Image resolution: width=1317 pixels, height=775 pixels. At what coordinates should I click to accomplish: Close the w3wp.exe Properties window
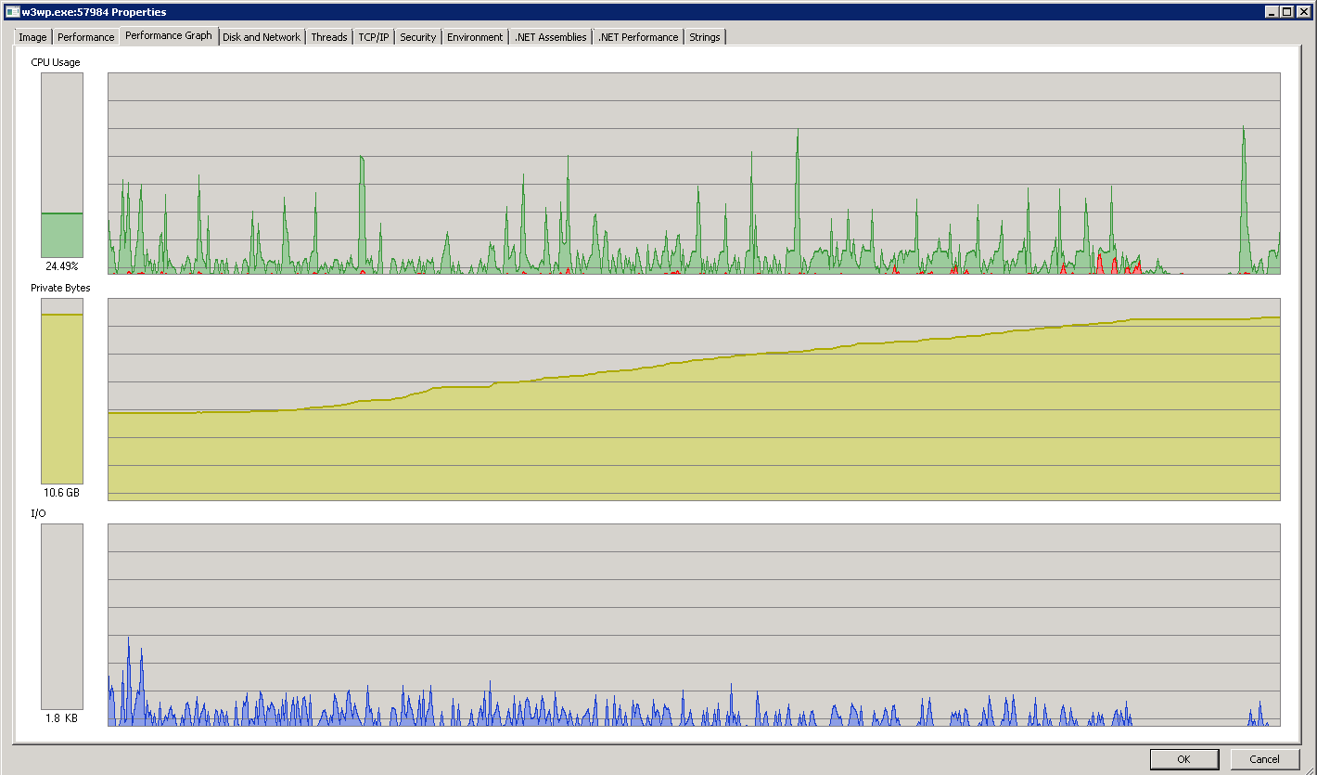(x=1304, y=11)
